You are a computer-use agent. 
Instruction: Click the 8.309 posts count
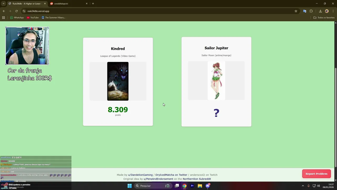(x=118, y=110)
